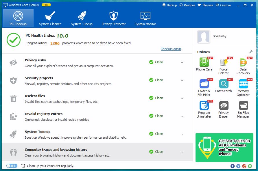Share via the Google Plus icon
Viewport: 258px width, 171px height.
(244, 166)
